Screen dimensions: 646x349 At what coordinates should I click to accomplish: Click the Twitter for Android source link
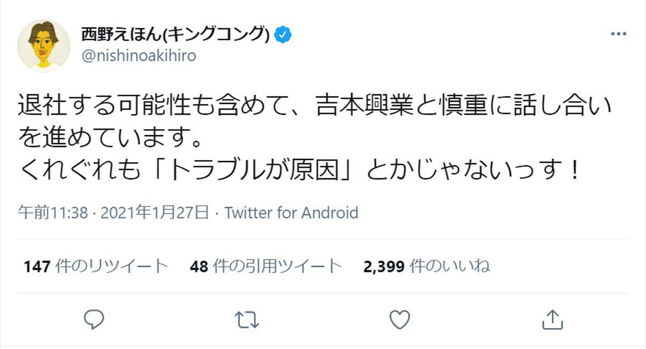click(291, 213)
